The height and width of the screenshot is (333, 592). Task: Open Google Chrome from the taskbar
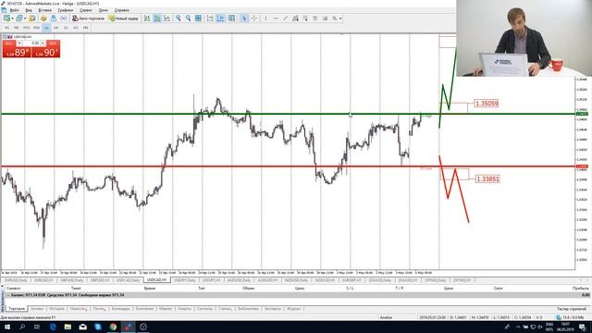click(113, 327)
